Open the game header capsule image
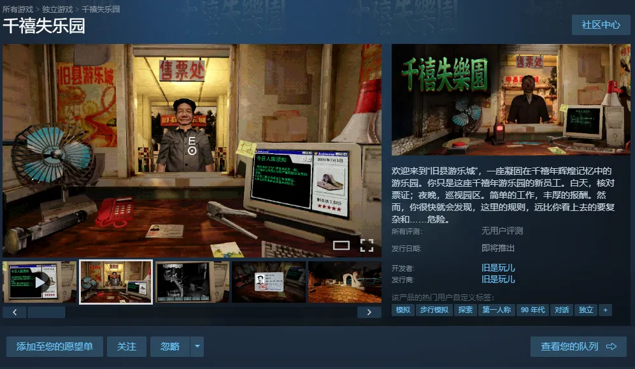The height and width of the screenshot is (369, 635). click(x=511, y=99)
